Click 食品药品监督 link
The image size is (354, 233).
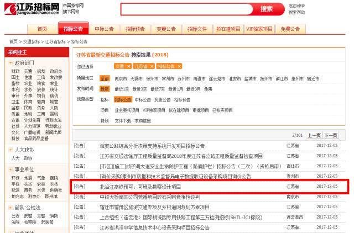point(37,139)
